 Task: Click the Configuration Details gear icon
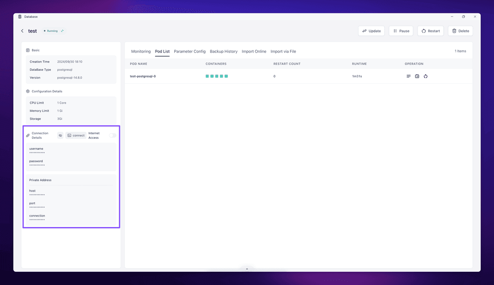click(27, 91)
